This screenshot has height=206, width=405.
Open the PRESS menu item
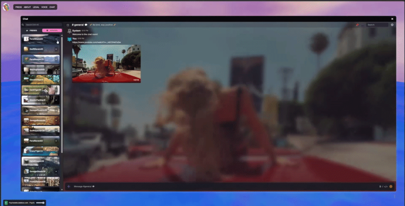tap(19, 7)
